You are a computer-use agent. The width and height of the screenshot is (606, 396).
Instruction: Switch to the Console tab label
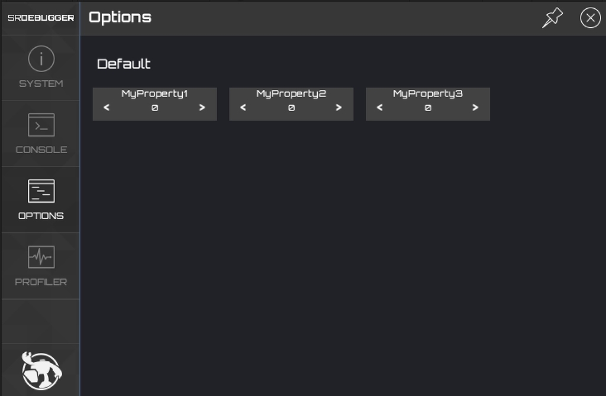coord(41,150)
